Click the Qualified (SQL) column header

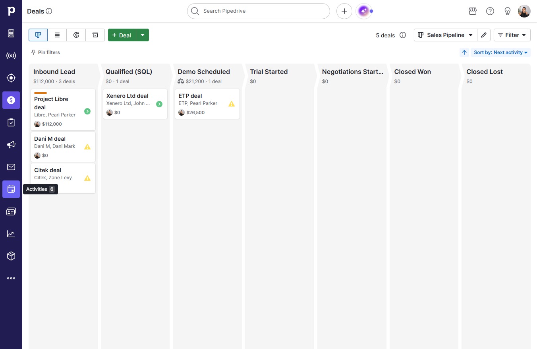[129, 72]
